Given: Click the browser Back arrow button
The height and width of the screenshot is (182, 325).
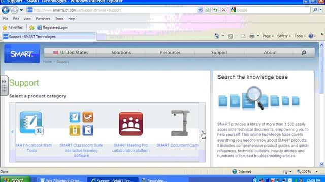Looking at the screenshot, I should point(6,10).
